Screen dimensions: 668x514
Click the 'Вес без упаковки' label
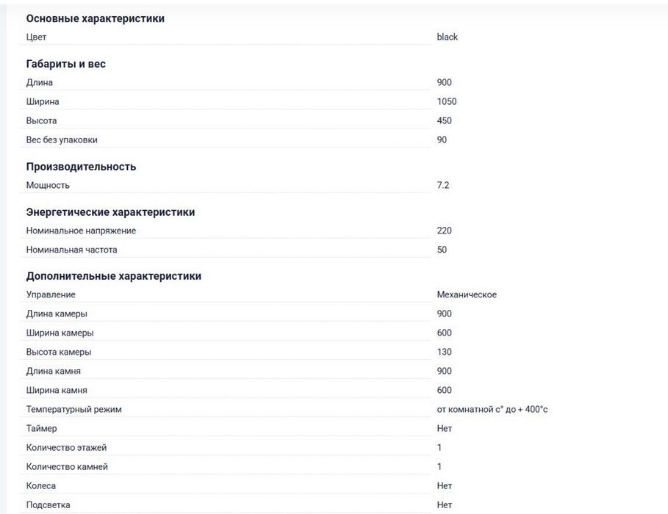coord(62,140)
